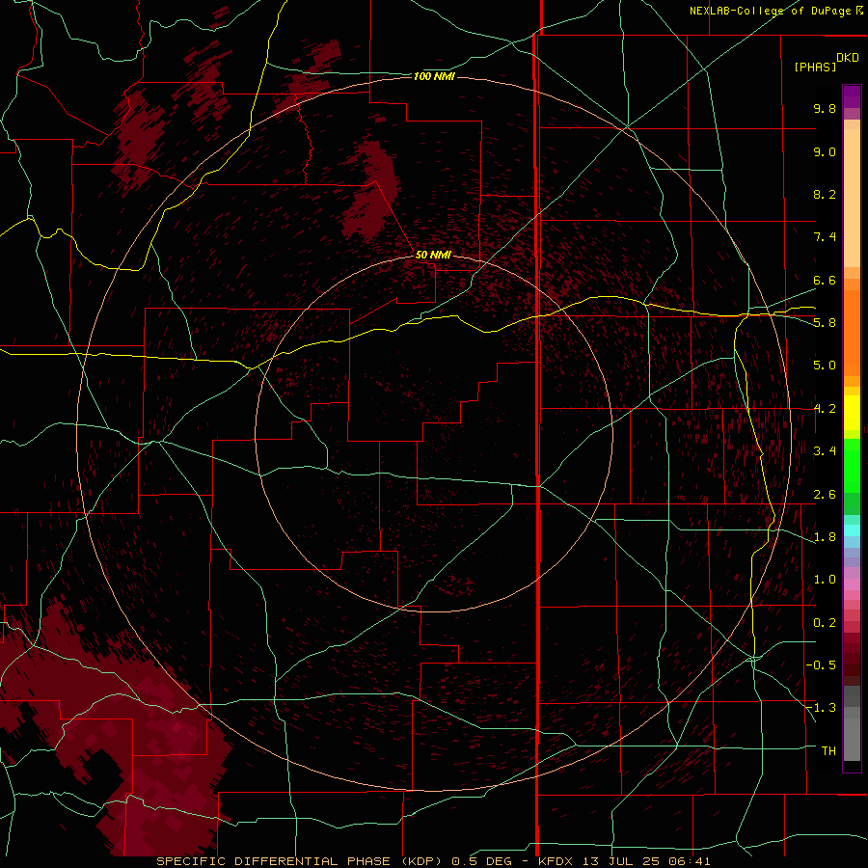Click the yellow band of the color scale
Screen dimensions: 868x868
pos(852,413)
